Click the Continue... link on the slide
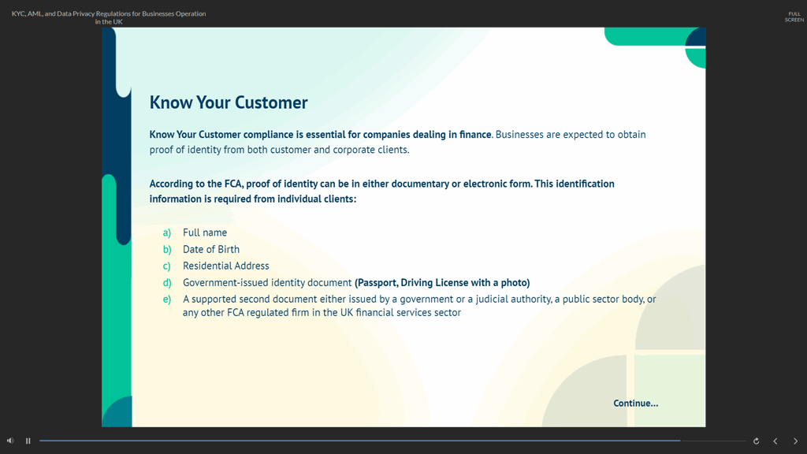 (x=636, y=403)
